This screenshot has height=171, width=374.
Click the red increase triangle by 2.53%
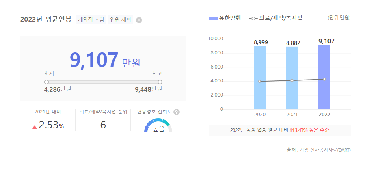pyautogui.click(x=35, y=127)
